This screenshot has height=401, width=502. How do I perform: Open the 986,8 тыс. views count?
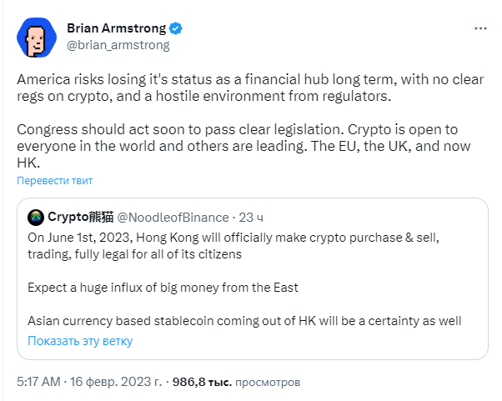tap(202, 382)
